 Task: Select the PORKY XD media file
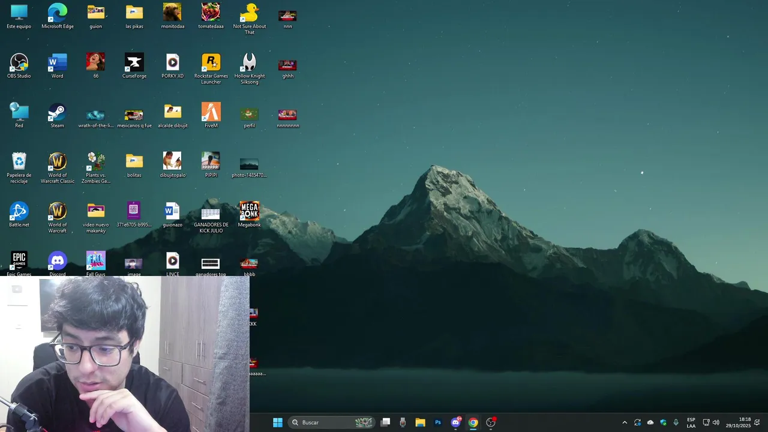tap(173, 66)
